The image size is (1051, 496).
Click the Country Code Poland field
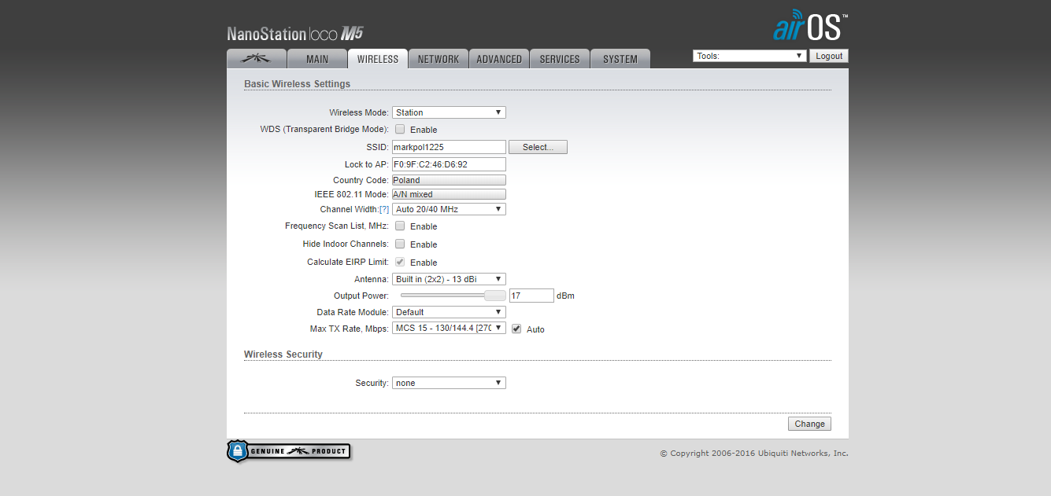tap(449, 180)
